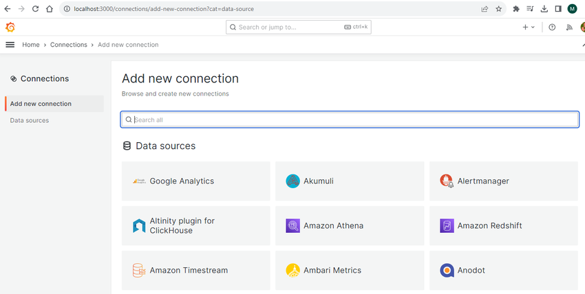This screenshot has height=294, width=585.
Task: Open Alertmanager data source card
Action: (504, 181)
